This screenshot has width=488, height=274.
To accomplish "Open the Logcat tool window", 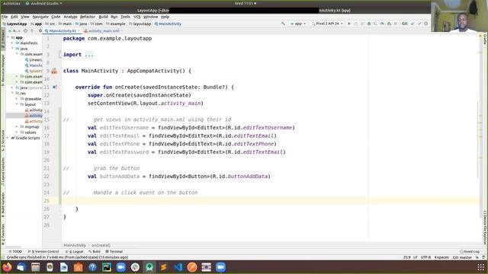I will (75, 251).
